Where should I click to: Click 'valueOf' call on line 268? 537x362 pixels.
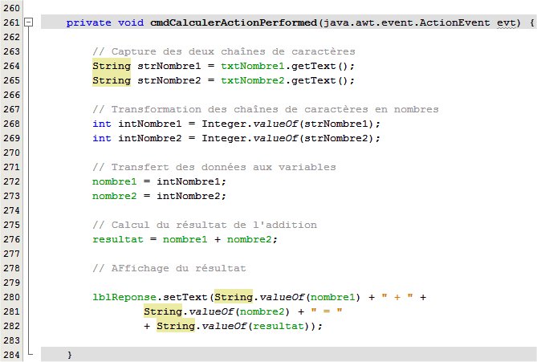coord(275,124)
